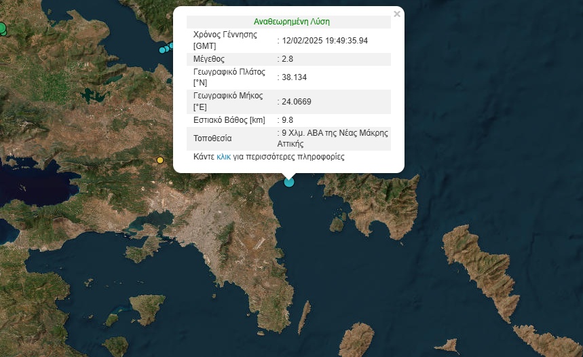
Task: Click the 'Τοποθεσία' row label
Action: (213, 139)
